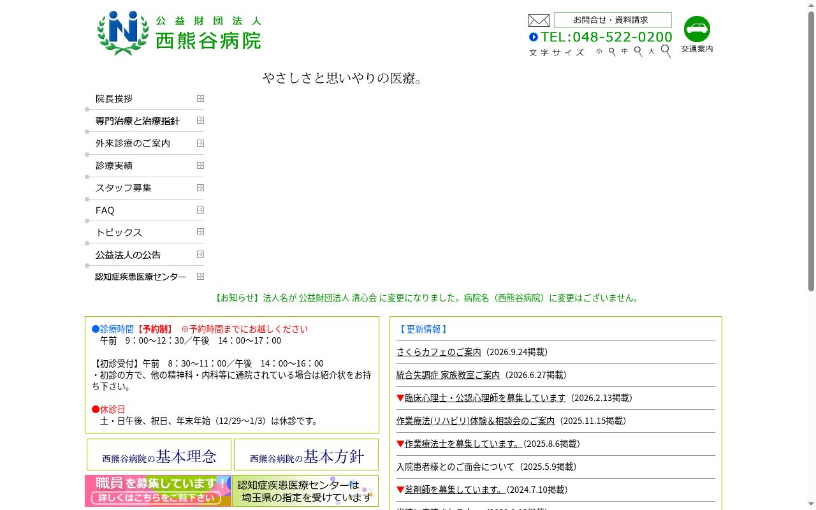Click the 【 更新情報 】 heading
Viewport: 816px width, 510px height.
423,329
